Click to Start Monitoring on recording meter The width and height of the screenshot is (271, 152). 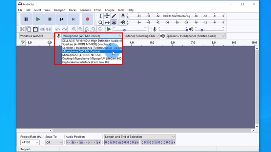(x=176, y=16)
